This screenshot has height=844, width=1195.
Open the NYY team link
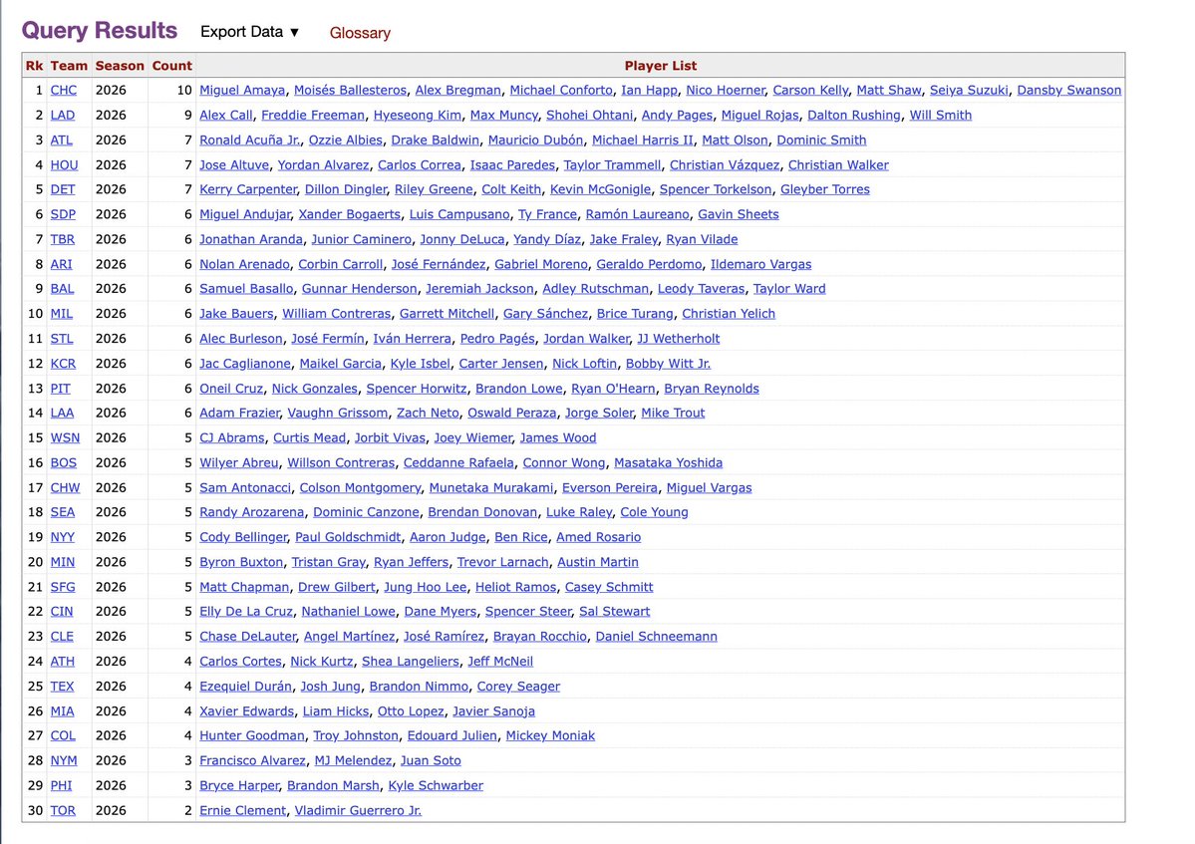tap(63, 537)
